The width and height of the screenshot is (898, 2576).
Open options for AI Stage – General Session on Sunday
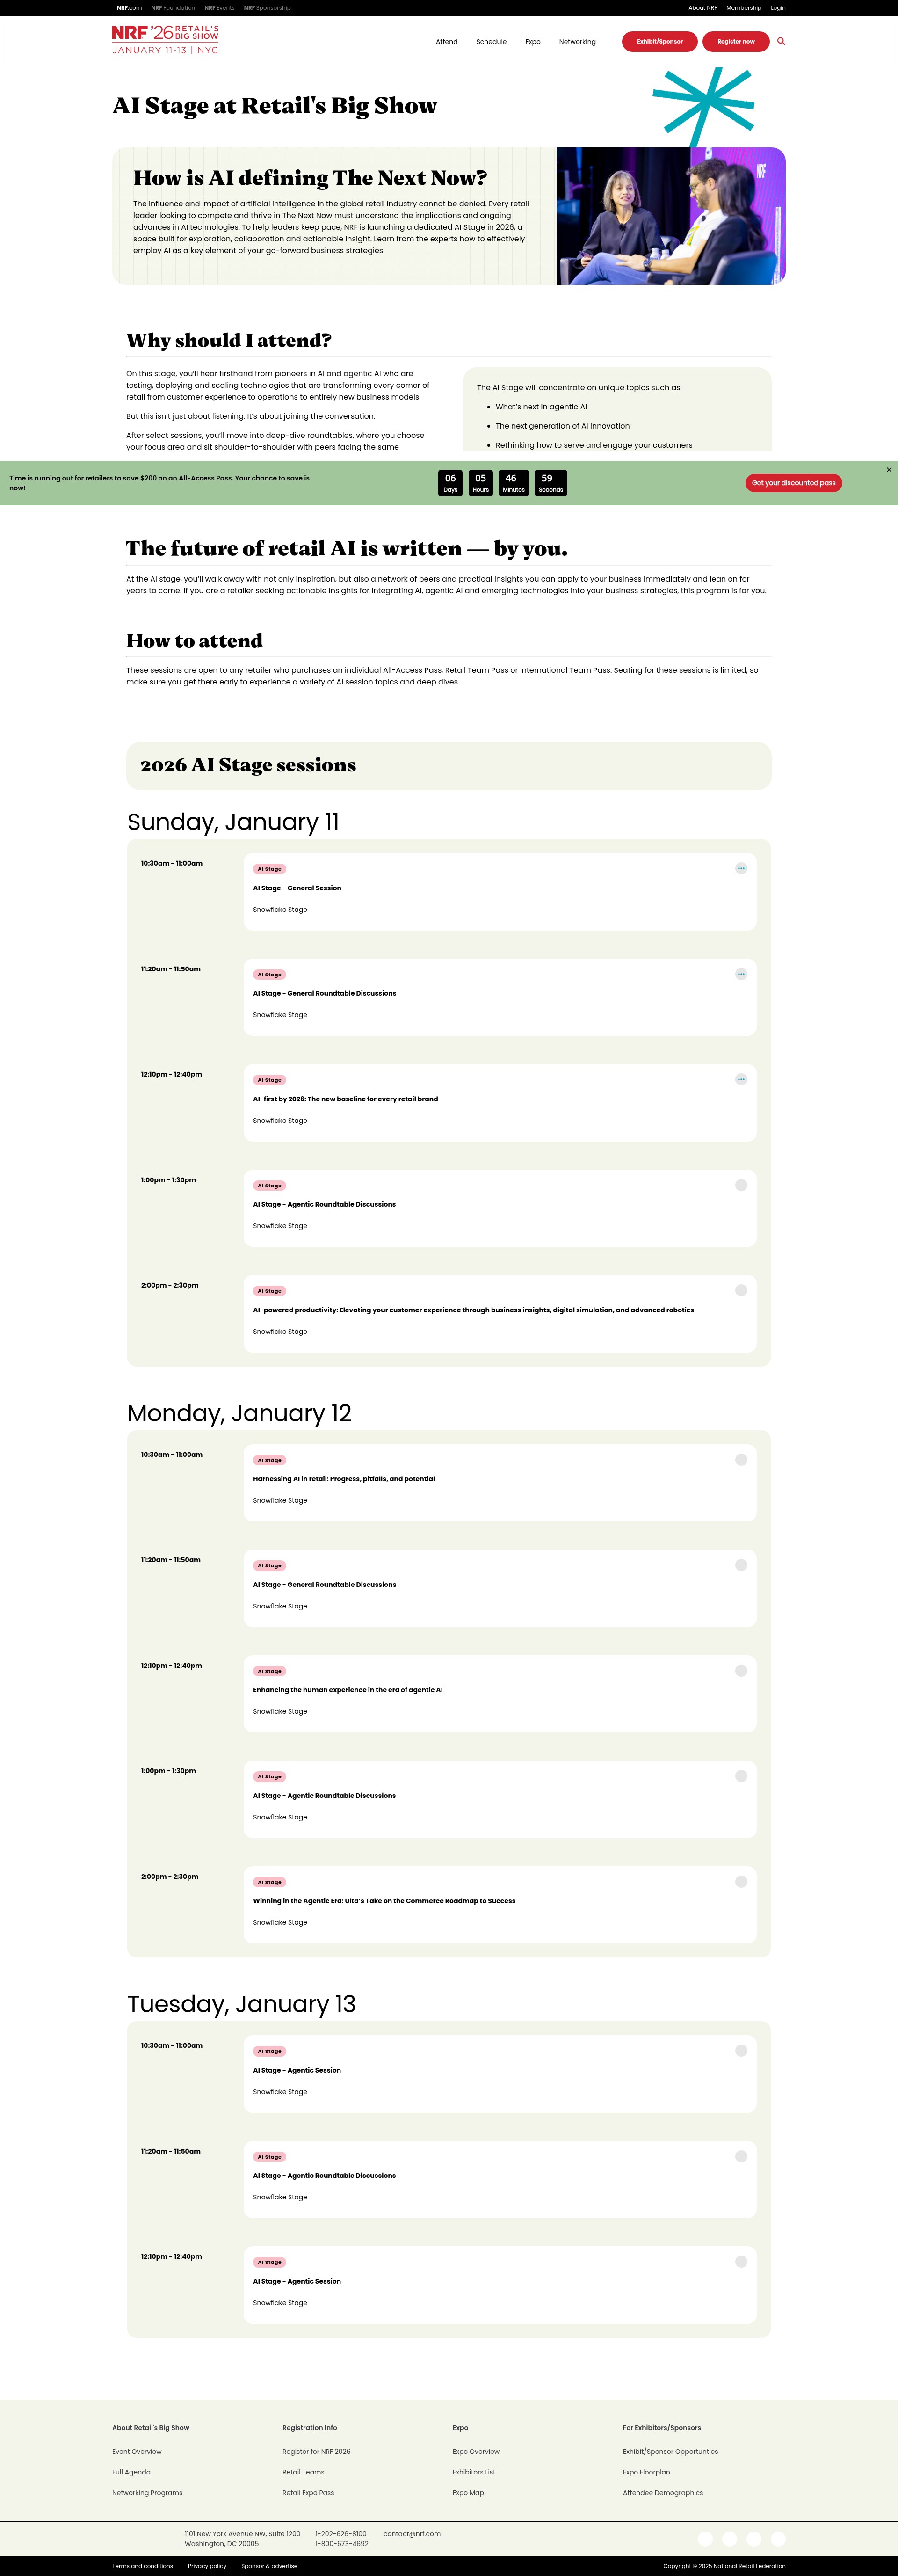(x=741, y=868)
